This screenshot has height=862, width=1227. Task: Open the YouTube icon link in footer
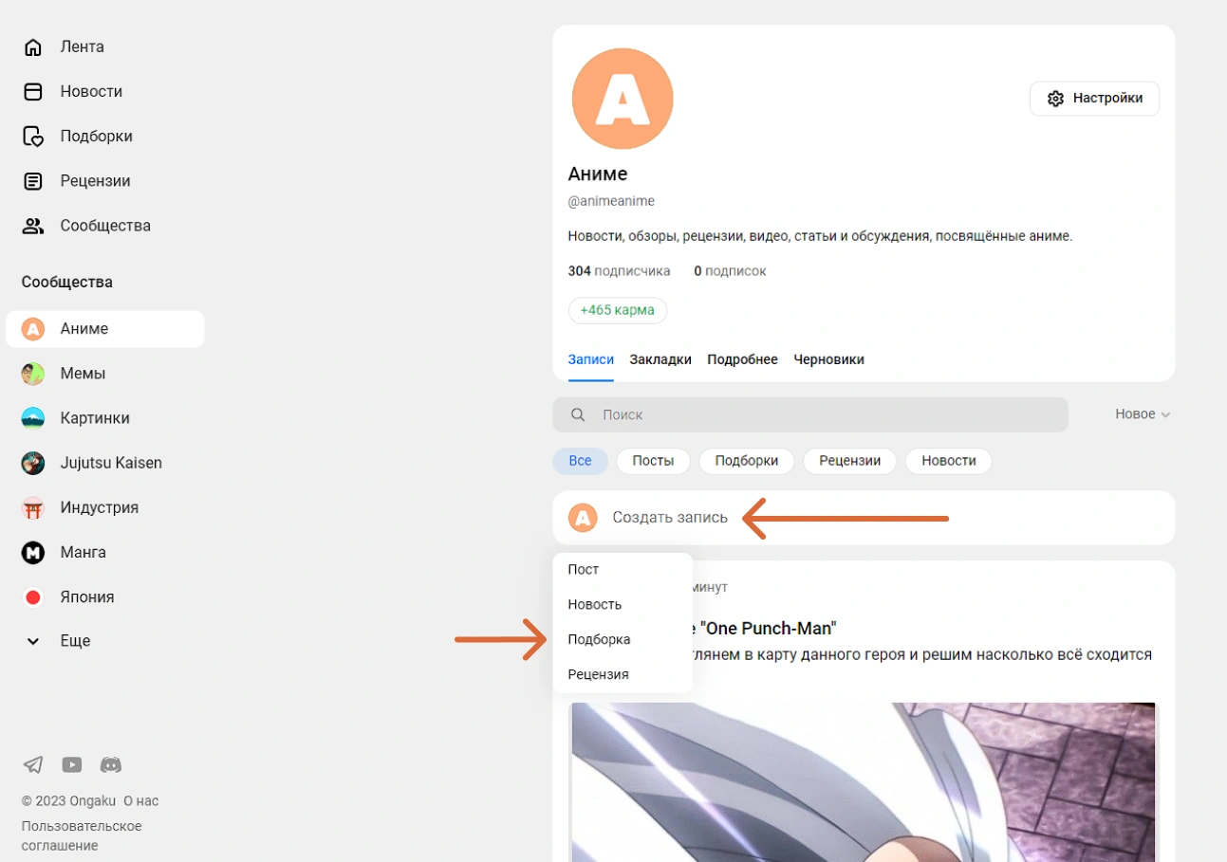point(72,764)
